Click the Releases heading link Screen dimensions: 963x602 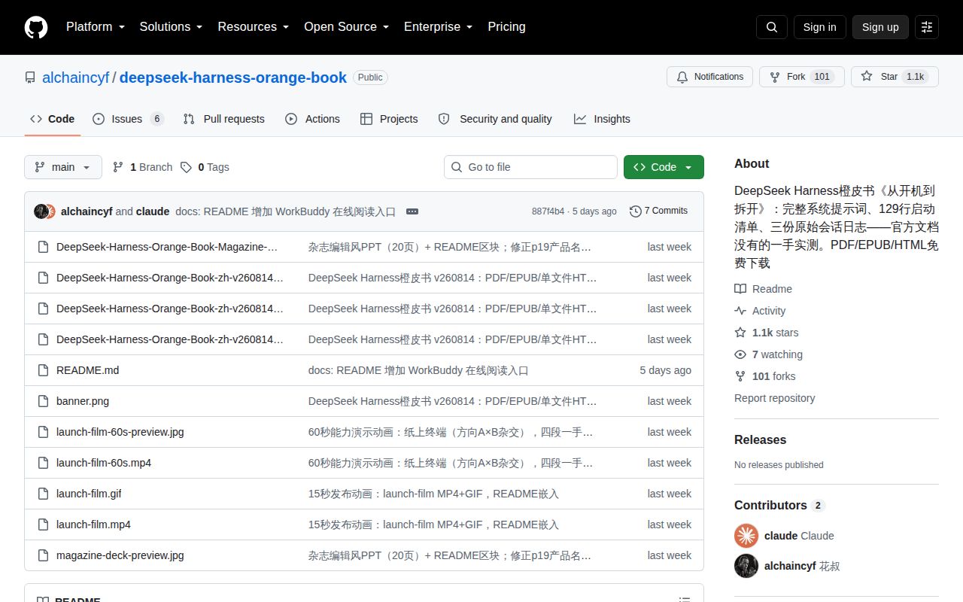(760, 440)
